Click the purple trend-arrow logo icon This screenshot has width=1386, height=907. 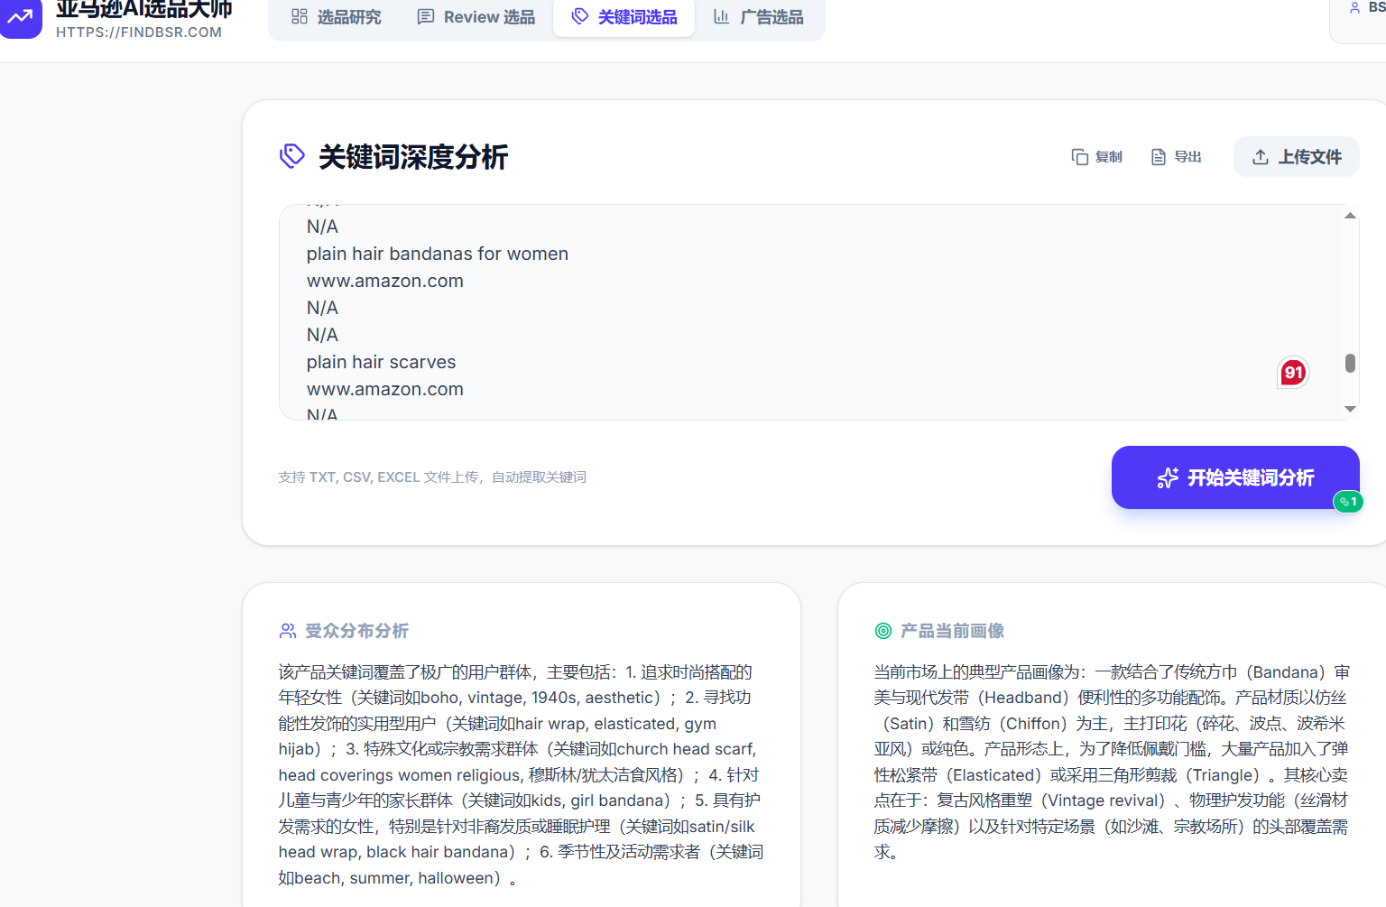pyautogui.click(x=20, y=17)
